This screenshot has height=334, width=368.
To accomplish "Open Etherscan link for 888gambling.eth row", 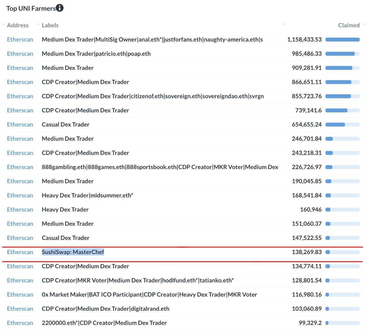I will click(20, 167).
